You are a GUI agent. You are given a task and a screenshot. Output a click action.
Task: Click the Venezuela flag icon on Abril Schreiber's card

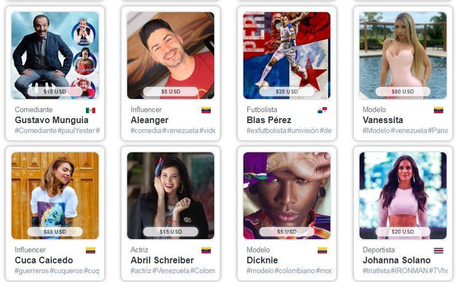pos(206,250)
